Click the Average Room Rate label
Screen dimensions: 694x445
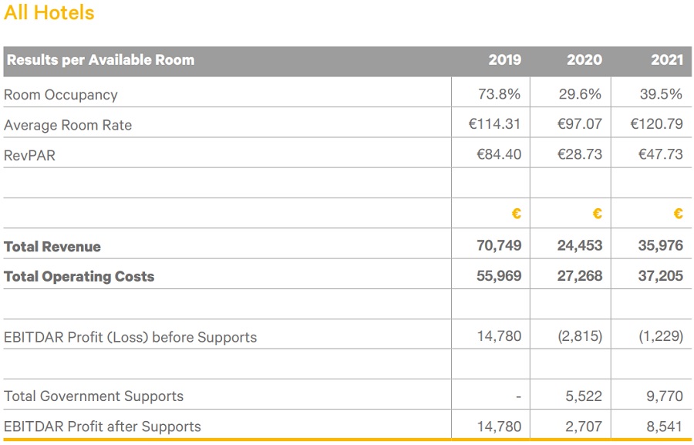click(68, 125)
